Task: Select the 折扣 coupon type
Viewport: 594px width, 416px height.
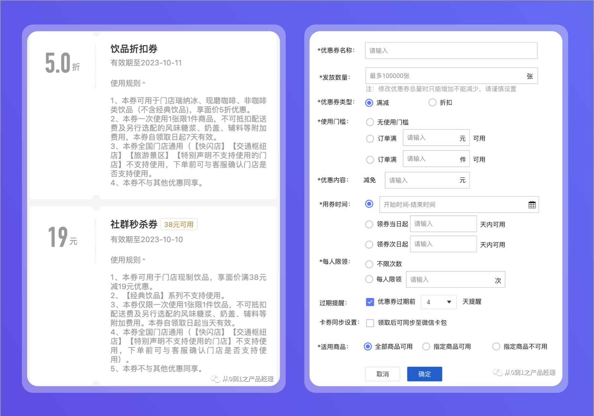Action: coord(432,102)
